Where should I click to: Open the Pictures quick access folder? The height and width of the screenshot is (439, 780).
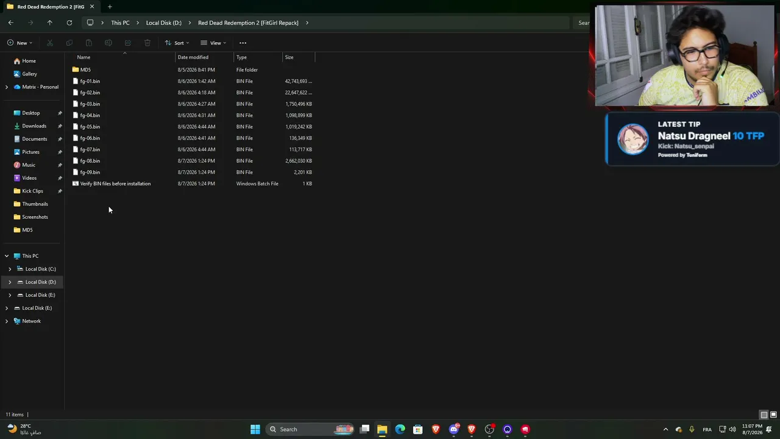pyautogui.click(x=30, y=152)
